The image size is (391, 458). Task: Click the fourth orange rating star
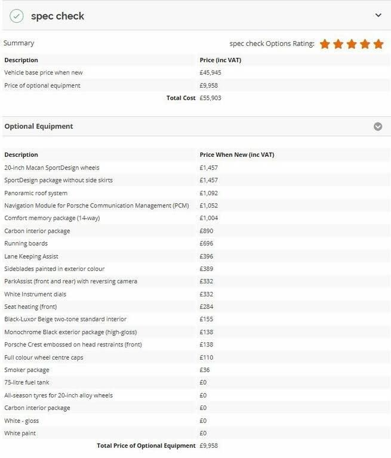tap(365, 44)
